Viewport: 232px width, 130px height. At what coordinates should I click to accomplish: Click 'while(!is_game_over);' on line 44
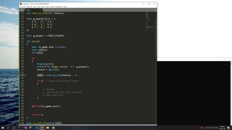[47, 106]
